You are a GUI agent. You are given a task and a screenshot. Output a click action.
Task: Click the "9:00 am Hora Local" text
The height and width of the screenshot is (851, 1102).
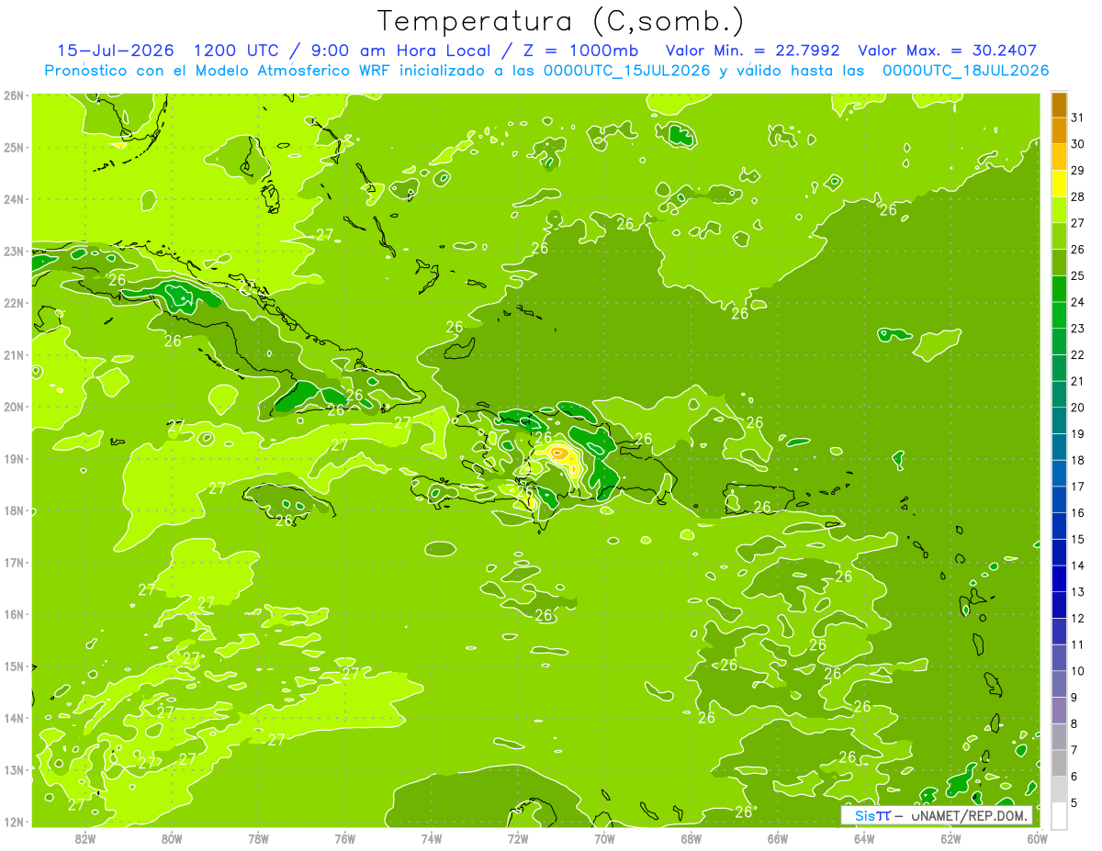[x=403, y=50]
